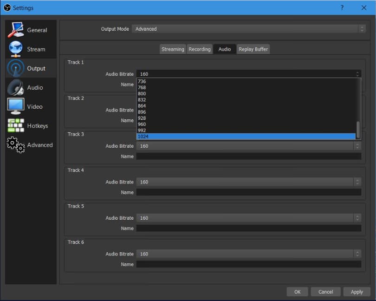This screenshot has height=301, width=376.
Task: Open the General settings icon
Action: 16,30
